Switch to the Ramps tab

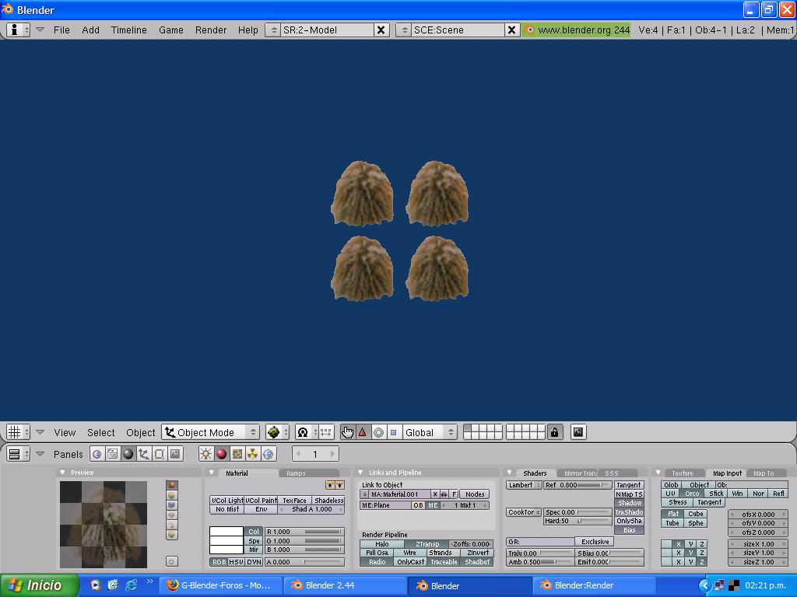(297, 473)
